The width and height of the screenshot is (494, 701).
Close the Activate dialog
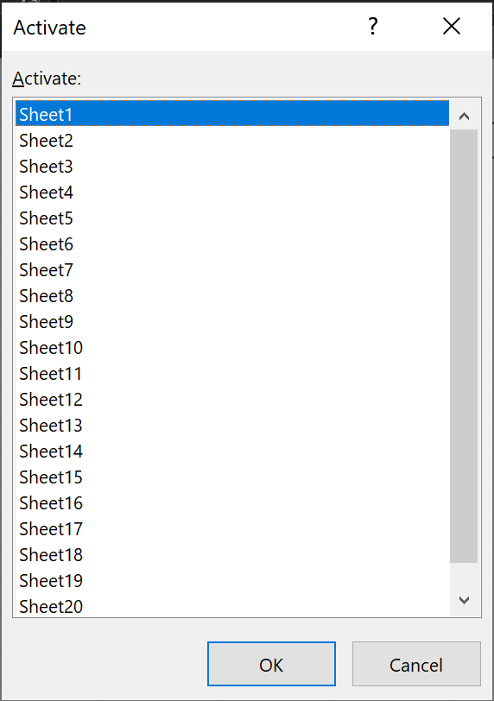coord(452,27)
